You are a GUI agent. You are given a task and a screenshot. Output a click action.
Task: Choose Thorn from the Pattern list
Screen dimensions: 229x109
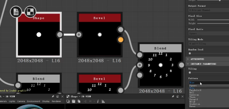tap(209, 97)
